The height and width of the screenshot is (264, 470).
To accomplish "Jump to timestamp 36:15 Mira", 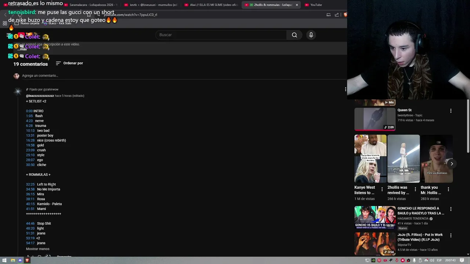I will pos(30,194).
